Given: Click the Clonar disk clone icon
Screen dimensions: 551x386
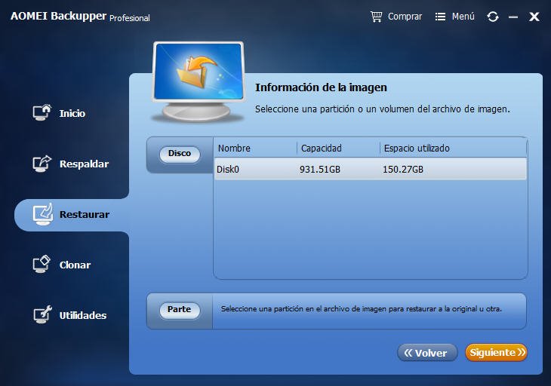Looking at the screenshot, I should tap(42, 264).
